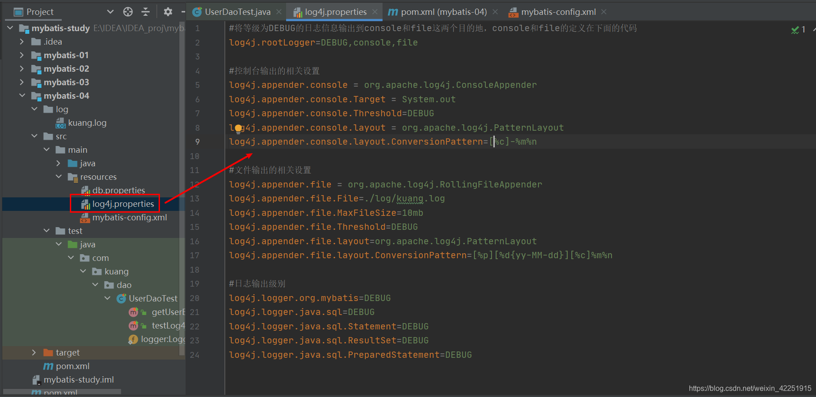Click the target folder icon
The image size is (816, 397).
coord(48,352)
